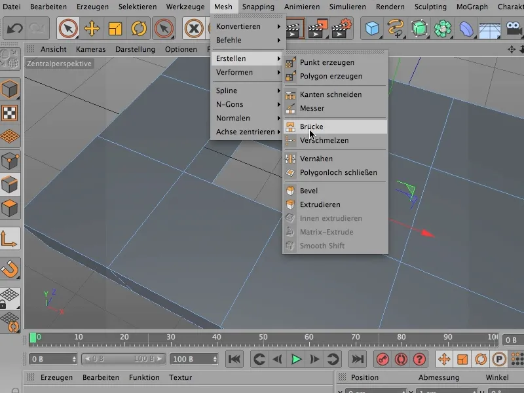
Task: Toggle the X axis lock
Action: [x=194, y=28]
